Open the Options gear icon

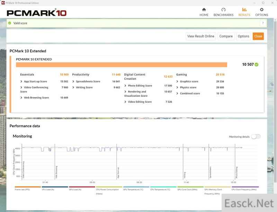point(262,10)
